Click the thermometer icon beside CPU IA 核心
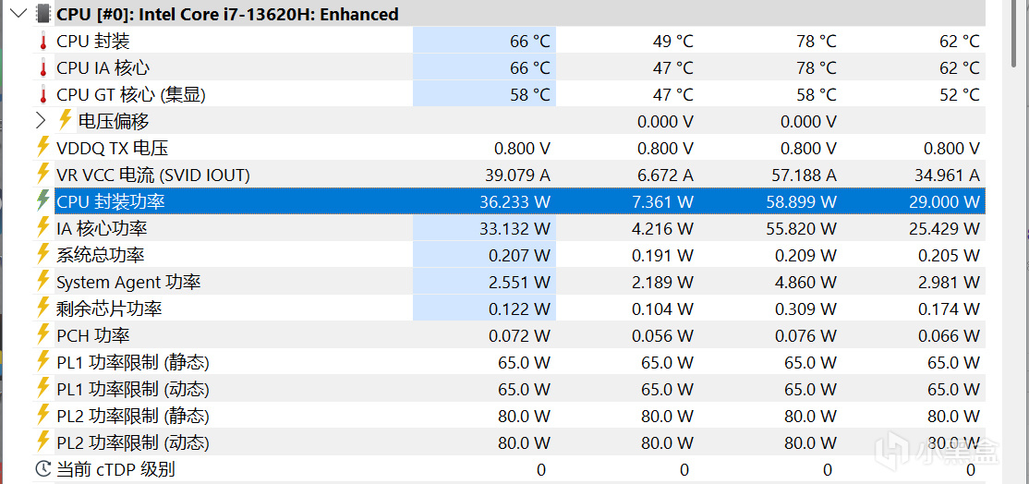This screenshot has height=484, width=1029. [43, 68]
